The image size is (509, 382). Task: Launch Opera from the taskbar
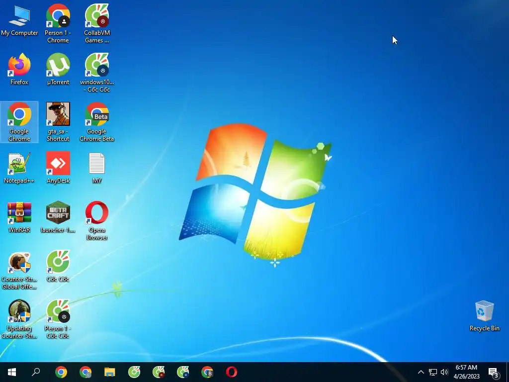click(232, 372)
